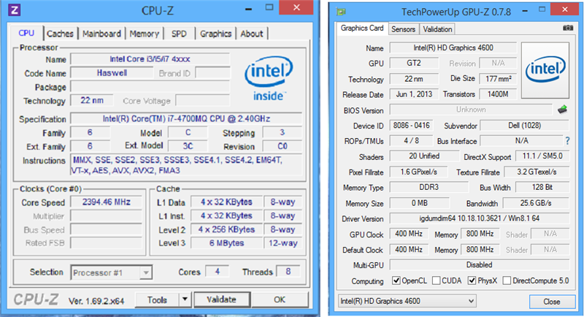Switch to the SPD tab
This screenshot has width=584, height=317.
pyautogui.click(x=179, y=34)
